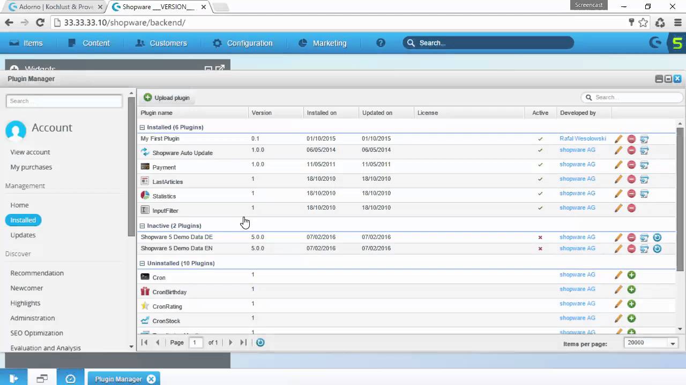The height and width of the screenshot is (385, 686).
Task: Activate Shopware 5 Demo Data EN via red cross
Action: tap(540, 249)
